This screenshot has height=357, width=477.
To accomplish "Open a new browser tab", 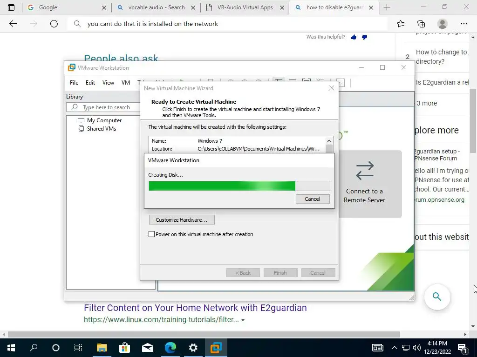I will coord(387,7).
